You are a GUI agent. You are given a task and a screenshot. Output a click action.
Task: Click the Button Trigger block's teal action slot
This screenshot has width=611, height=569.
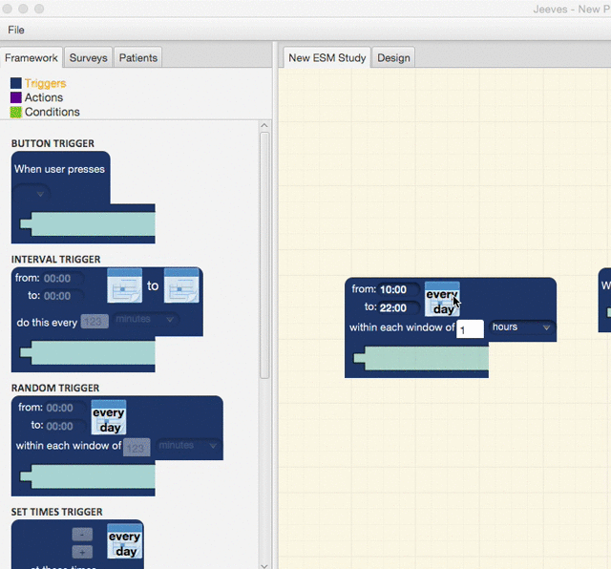coord(88,223)
